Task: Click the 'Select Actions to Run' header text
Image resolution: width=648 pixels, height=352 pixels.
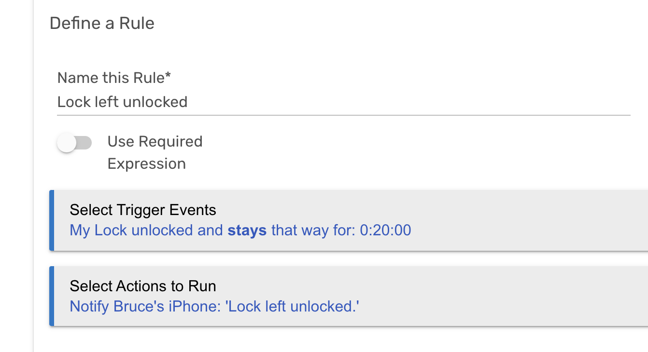Action: 142,285
